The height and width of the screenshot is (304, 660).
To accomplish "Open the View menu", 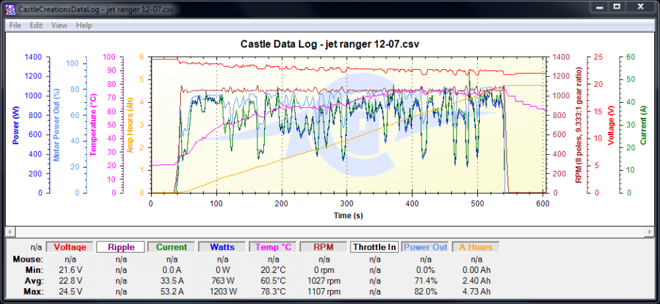I will click(x=59, y=25).
